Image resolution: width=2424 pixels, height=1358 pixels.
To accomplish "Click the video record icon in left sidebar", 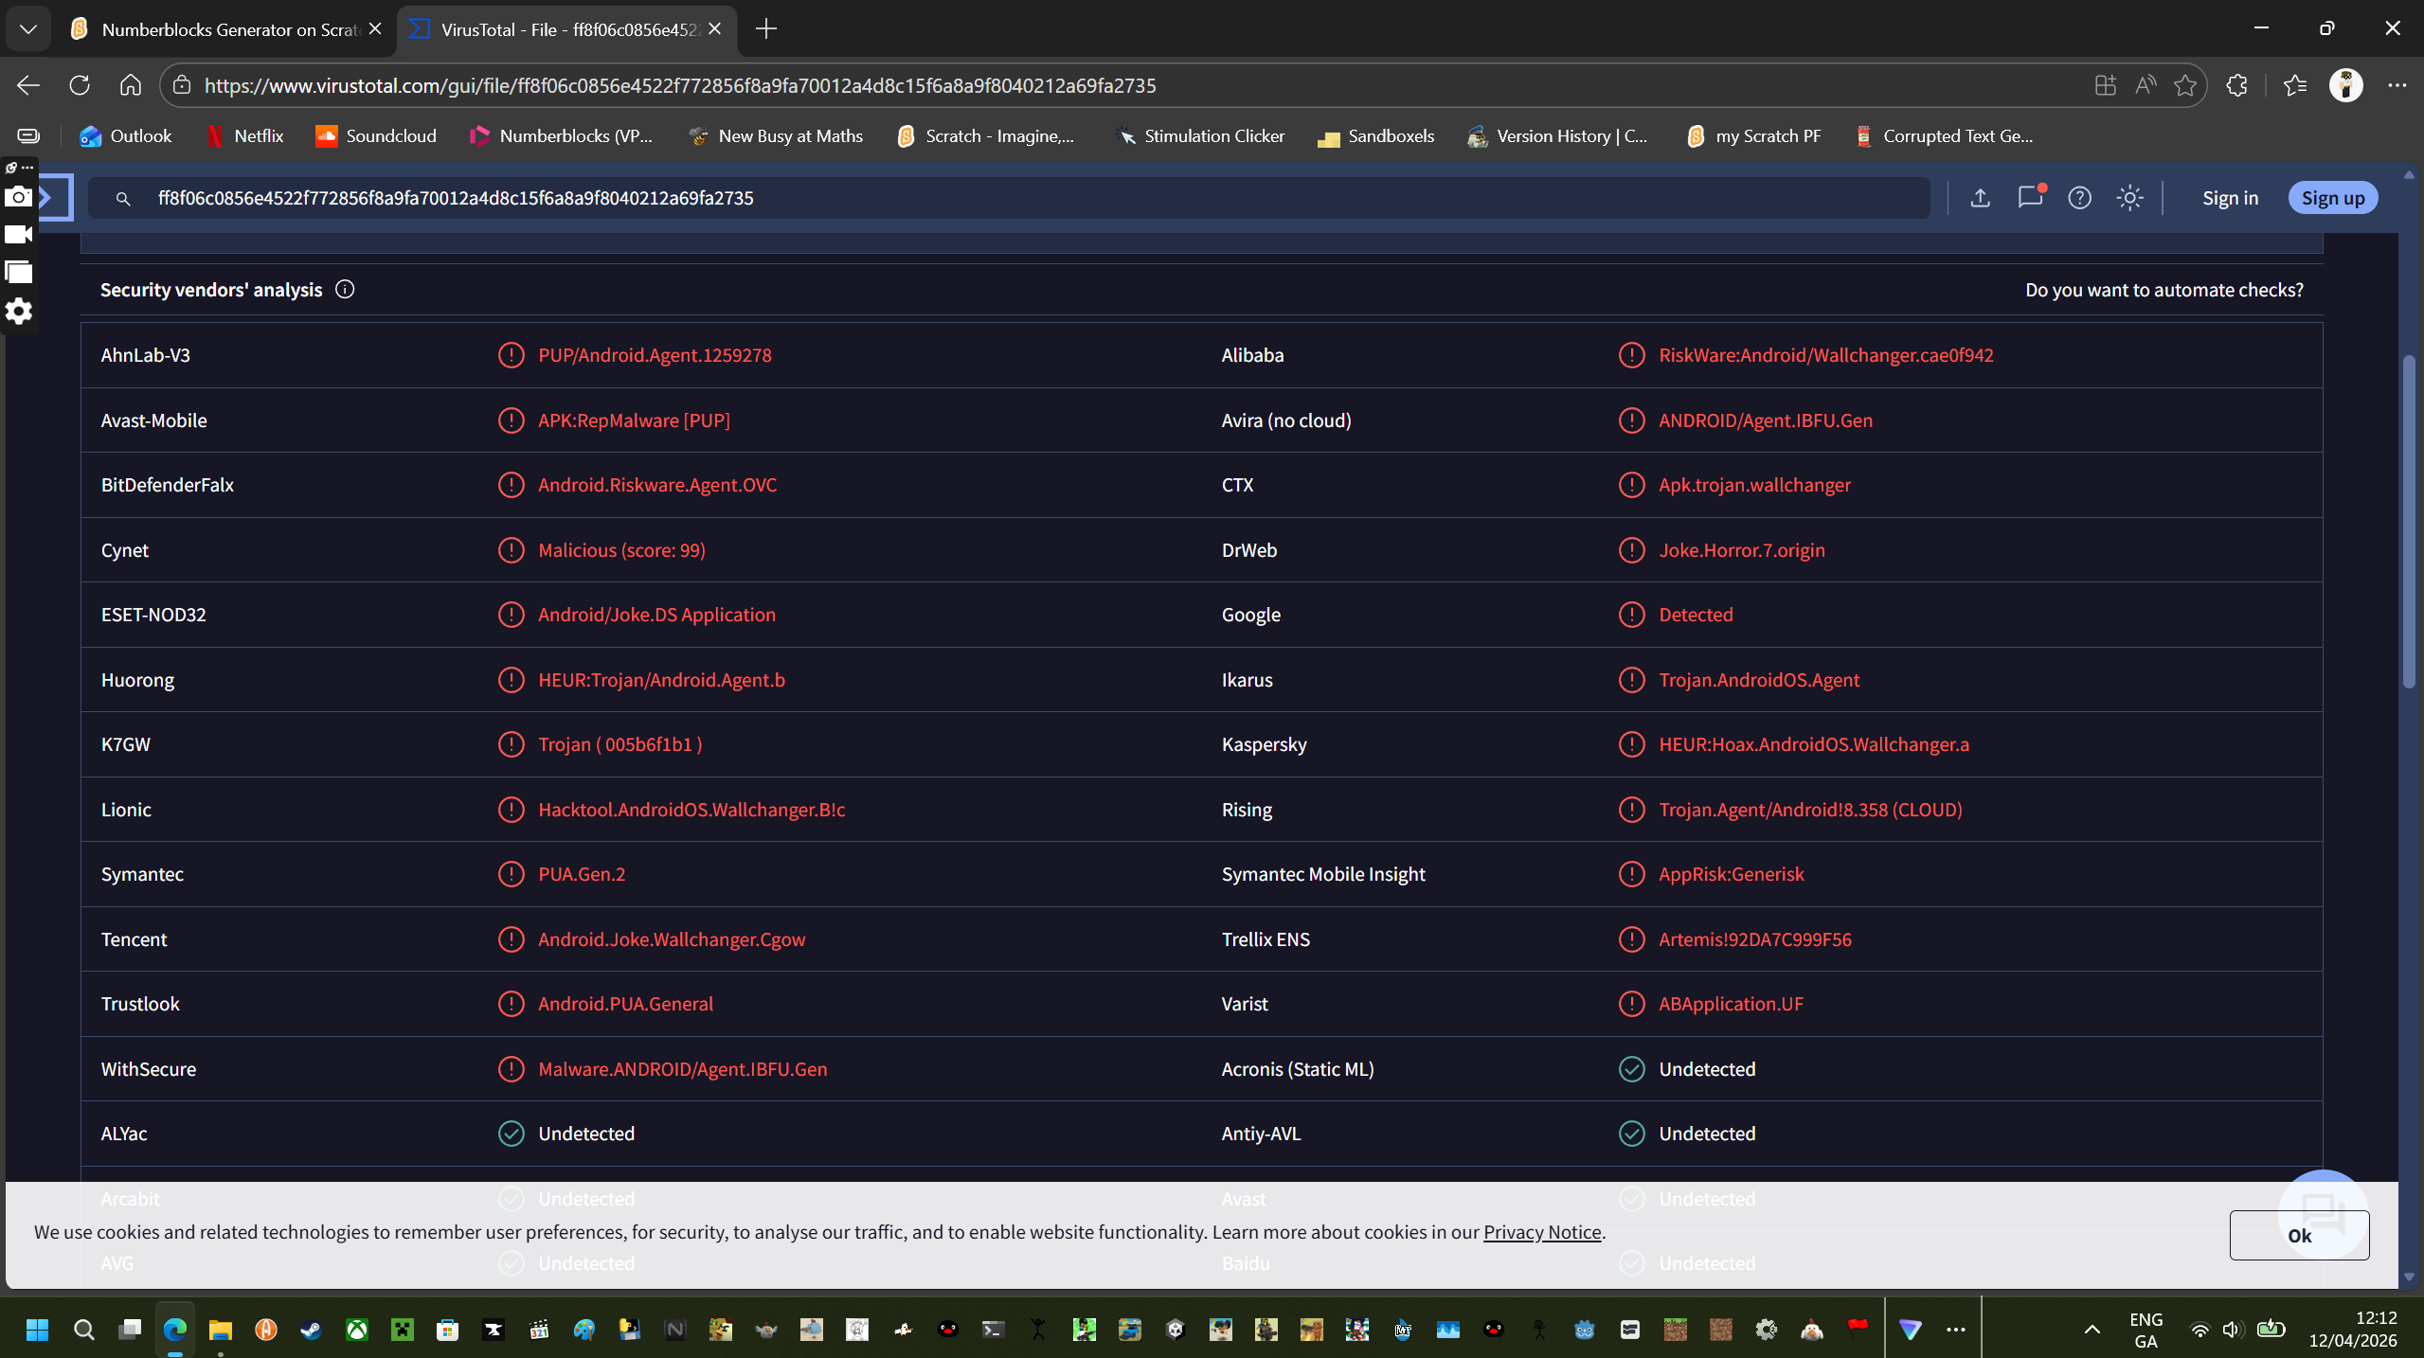I will tap(19, 235).
